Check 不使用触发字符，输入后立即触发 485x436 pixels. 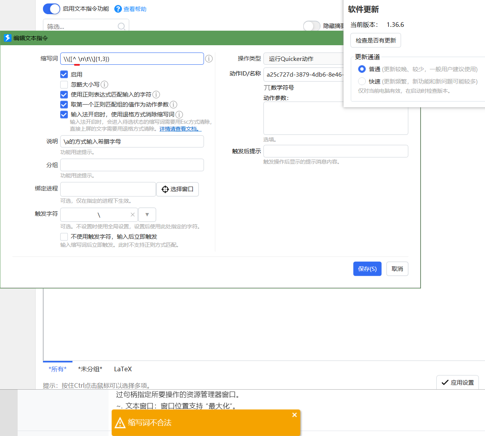(x=64, y=236)
